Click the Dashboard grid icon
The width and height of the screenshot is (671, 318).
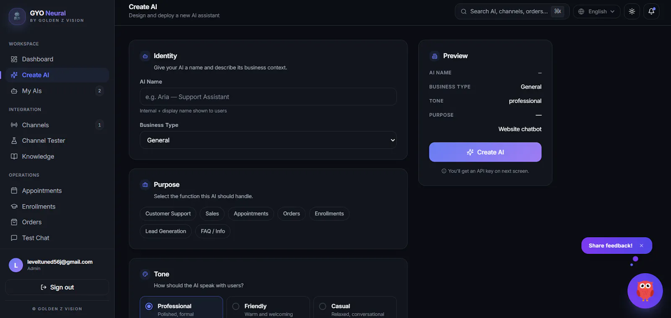pos(14,59)
